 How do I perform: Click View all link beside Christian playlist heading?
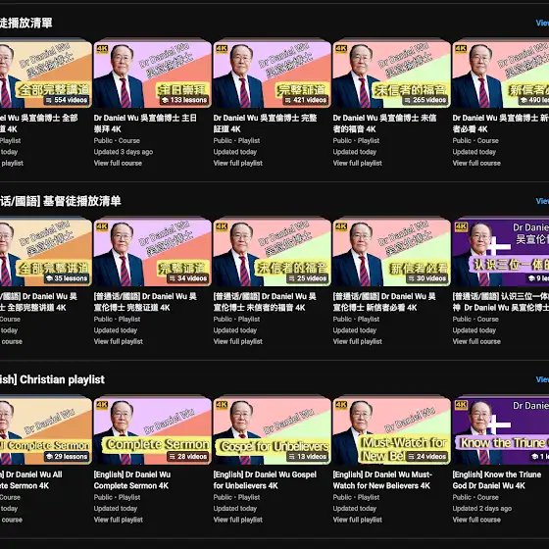click(x=542, y=379)
